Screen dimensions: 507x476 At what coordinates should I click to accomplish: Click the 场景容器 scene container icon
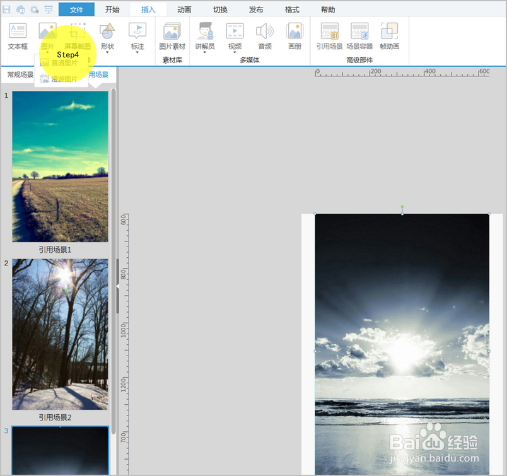coord(359,31)
